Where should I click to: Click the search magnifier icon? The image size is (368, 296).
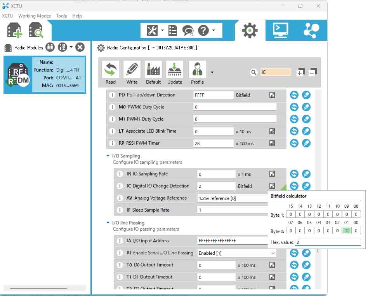pos(253,72)
